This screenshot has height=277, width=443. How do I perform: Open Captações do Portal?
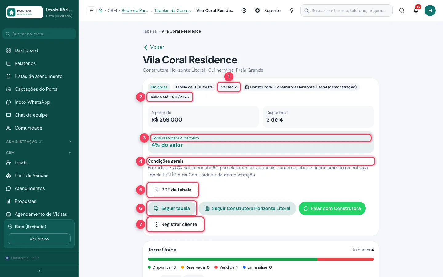click(39, 89)
